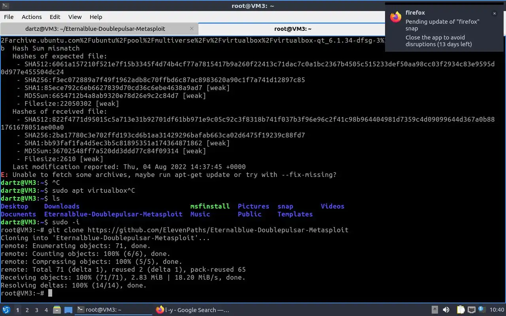Click the "Cloning into 'Eternalblue-Doublepulsar-Metasploit'" line
Screen dimensions: 506x316
[x=105, y=238]
